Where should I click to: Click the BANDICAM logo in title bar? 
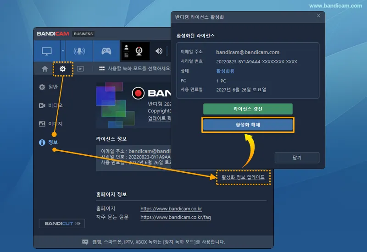[53, 34]
